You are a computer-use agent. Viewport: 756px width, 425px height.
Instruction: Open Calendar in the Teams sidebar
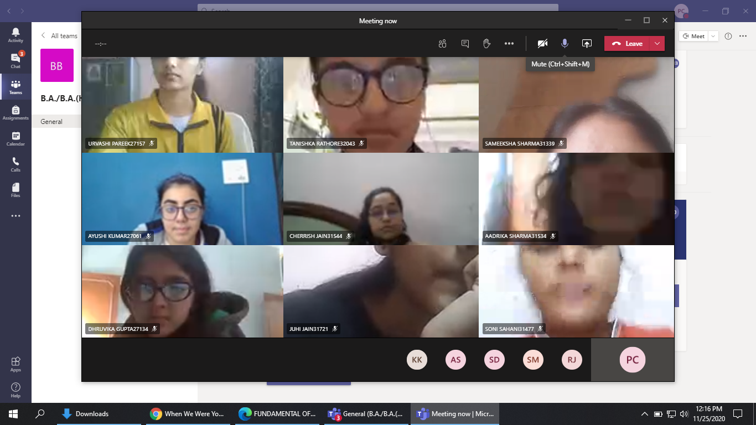pos(15,139)
